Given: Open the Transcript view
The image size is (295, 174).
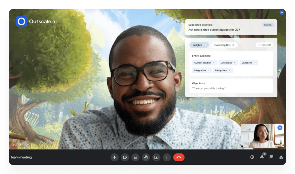Looking at the screenshot, I should click(264, 45).
